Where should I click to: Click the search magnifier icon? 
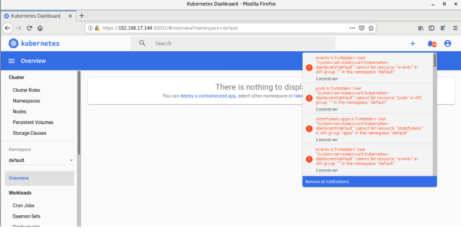[x=142, y=43]
